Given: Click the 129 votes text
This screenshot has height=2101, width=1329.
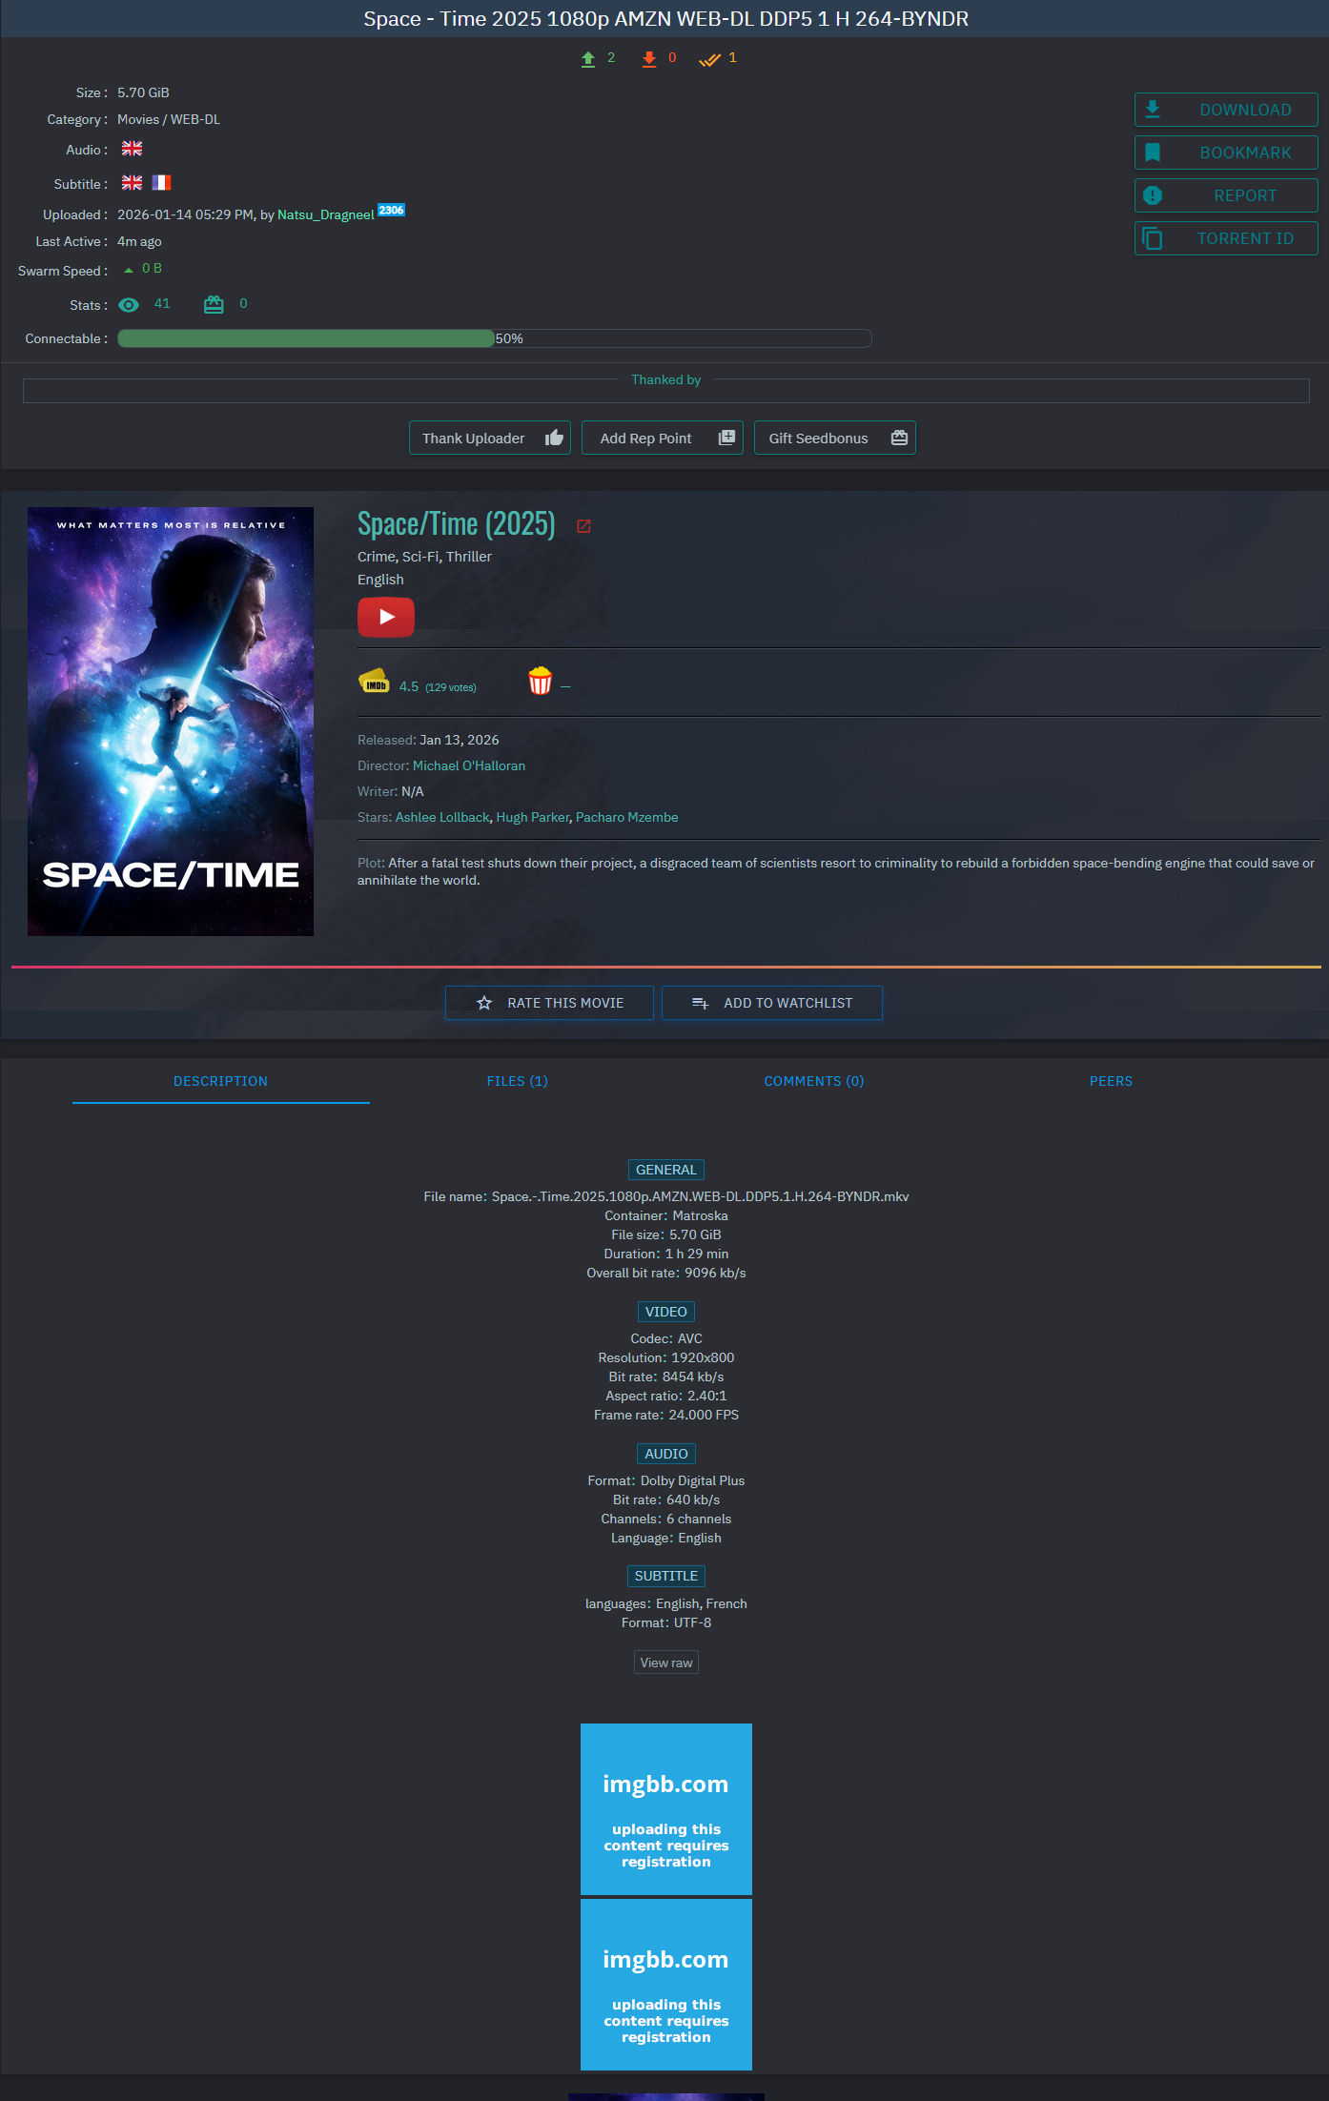Looking at the screenshot, I should tap(451, 687).
